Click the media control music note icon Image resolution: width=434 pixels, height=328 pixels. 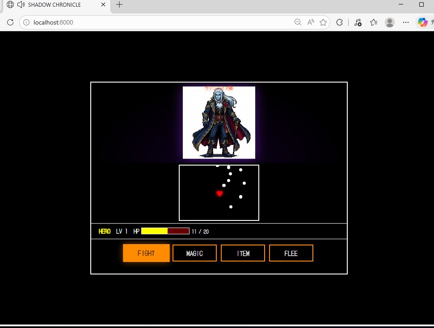[x=358, y=22]
